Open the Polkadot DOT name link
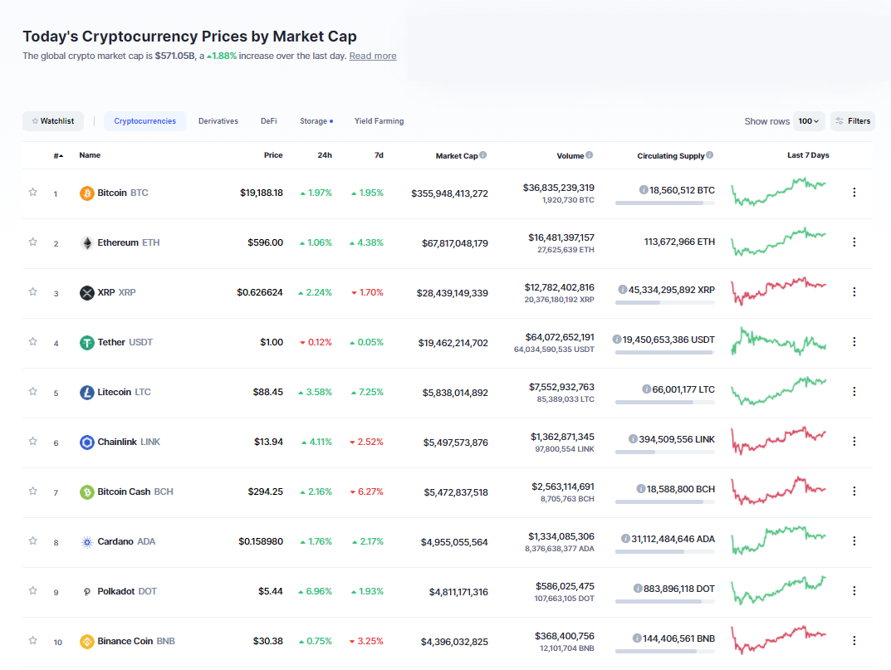The width and height of the screenshot is (891, 670). pyautogui.click(x=127, y=591)
